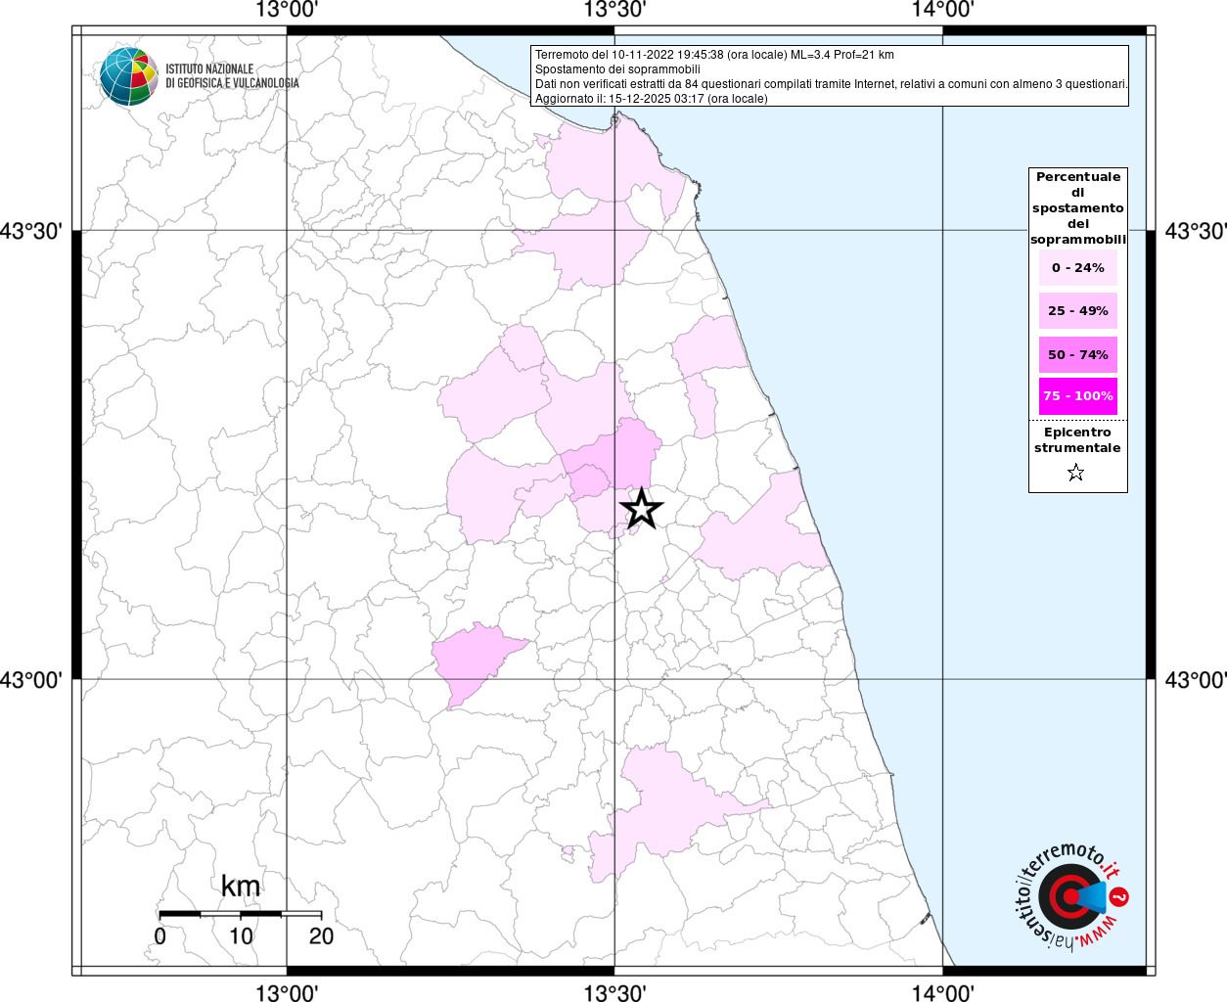Click the epicenter star on the map
This screenshot has height=1002, width=1227.
coord(642,509)
